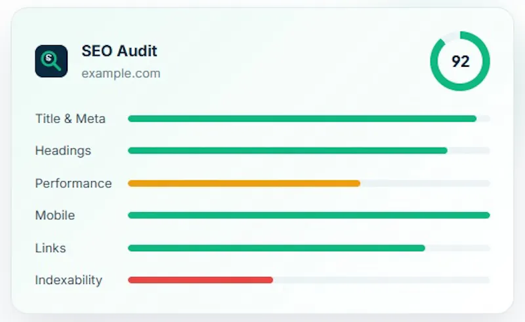
Task: Select the number 92 inside the ring
Action: [461, 62]
